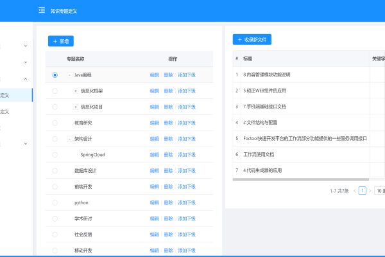Click the SpringCloud topic name
Viewport: 385px width, 257px height.
tap(92, 155)
